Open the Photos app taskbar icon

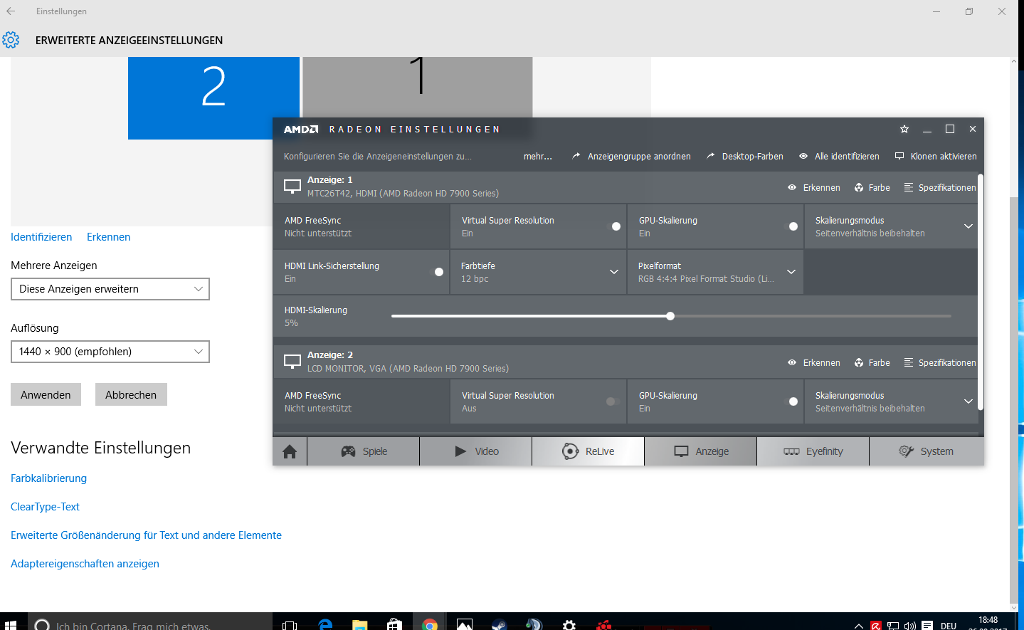pyautogui.click(x=465, y=625)
